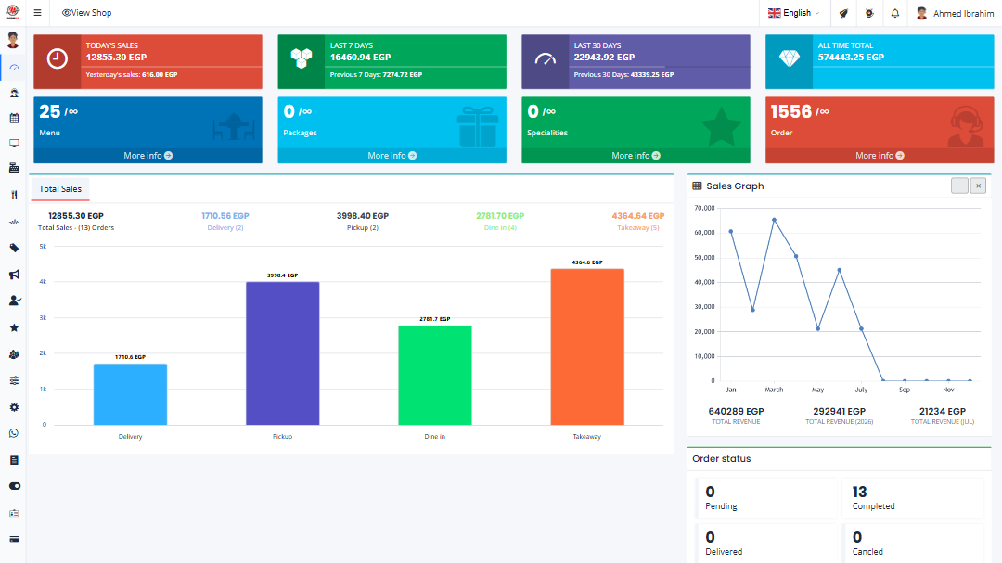Click More info on the Order card
This screenshot has height=563, width=1002.
click(880, 155)
